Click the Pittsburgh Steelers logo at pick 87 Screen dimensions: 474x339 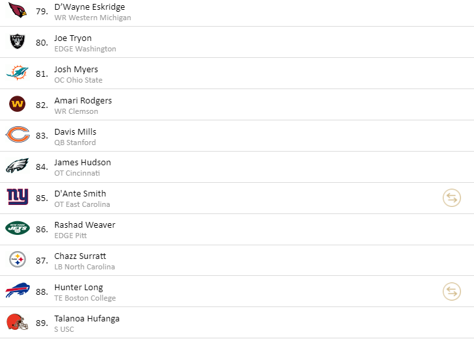(x=18, y=260)
